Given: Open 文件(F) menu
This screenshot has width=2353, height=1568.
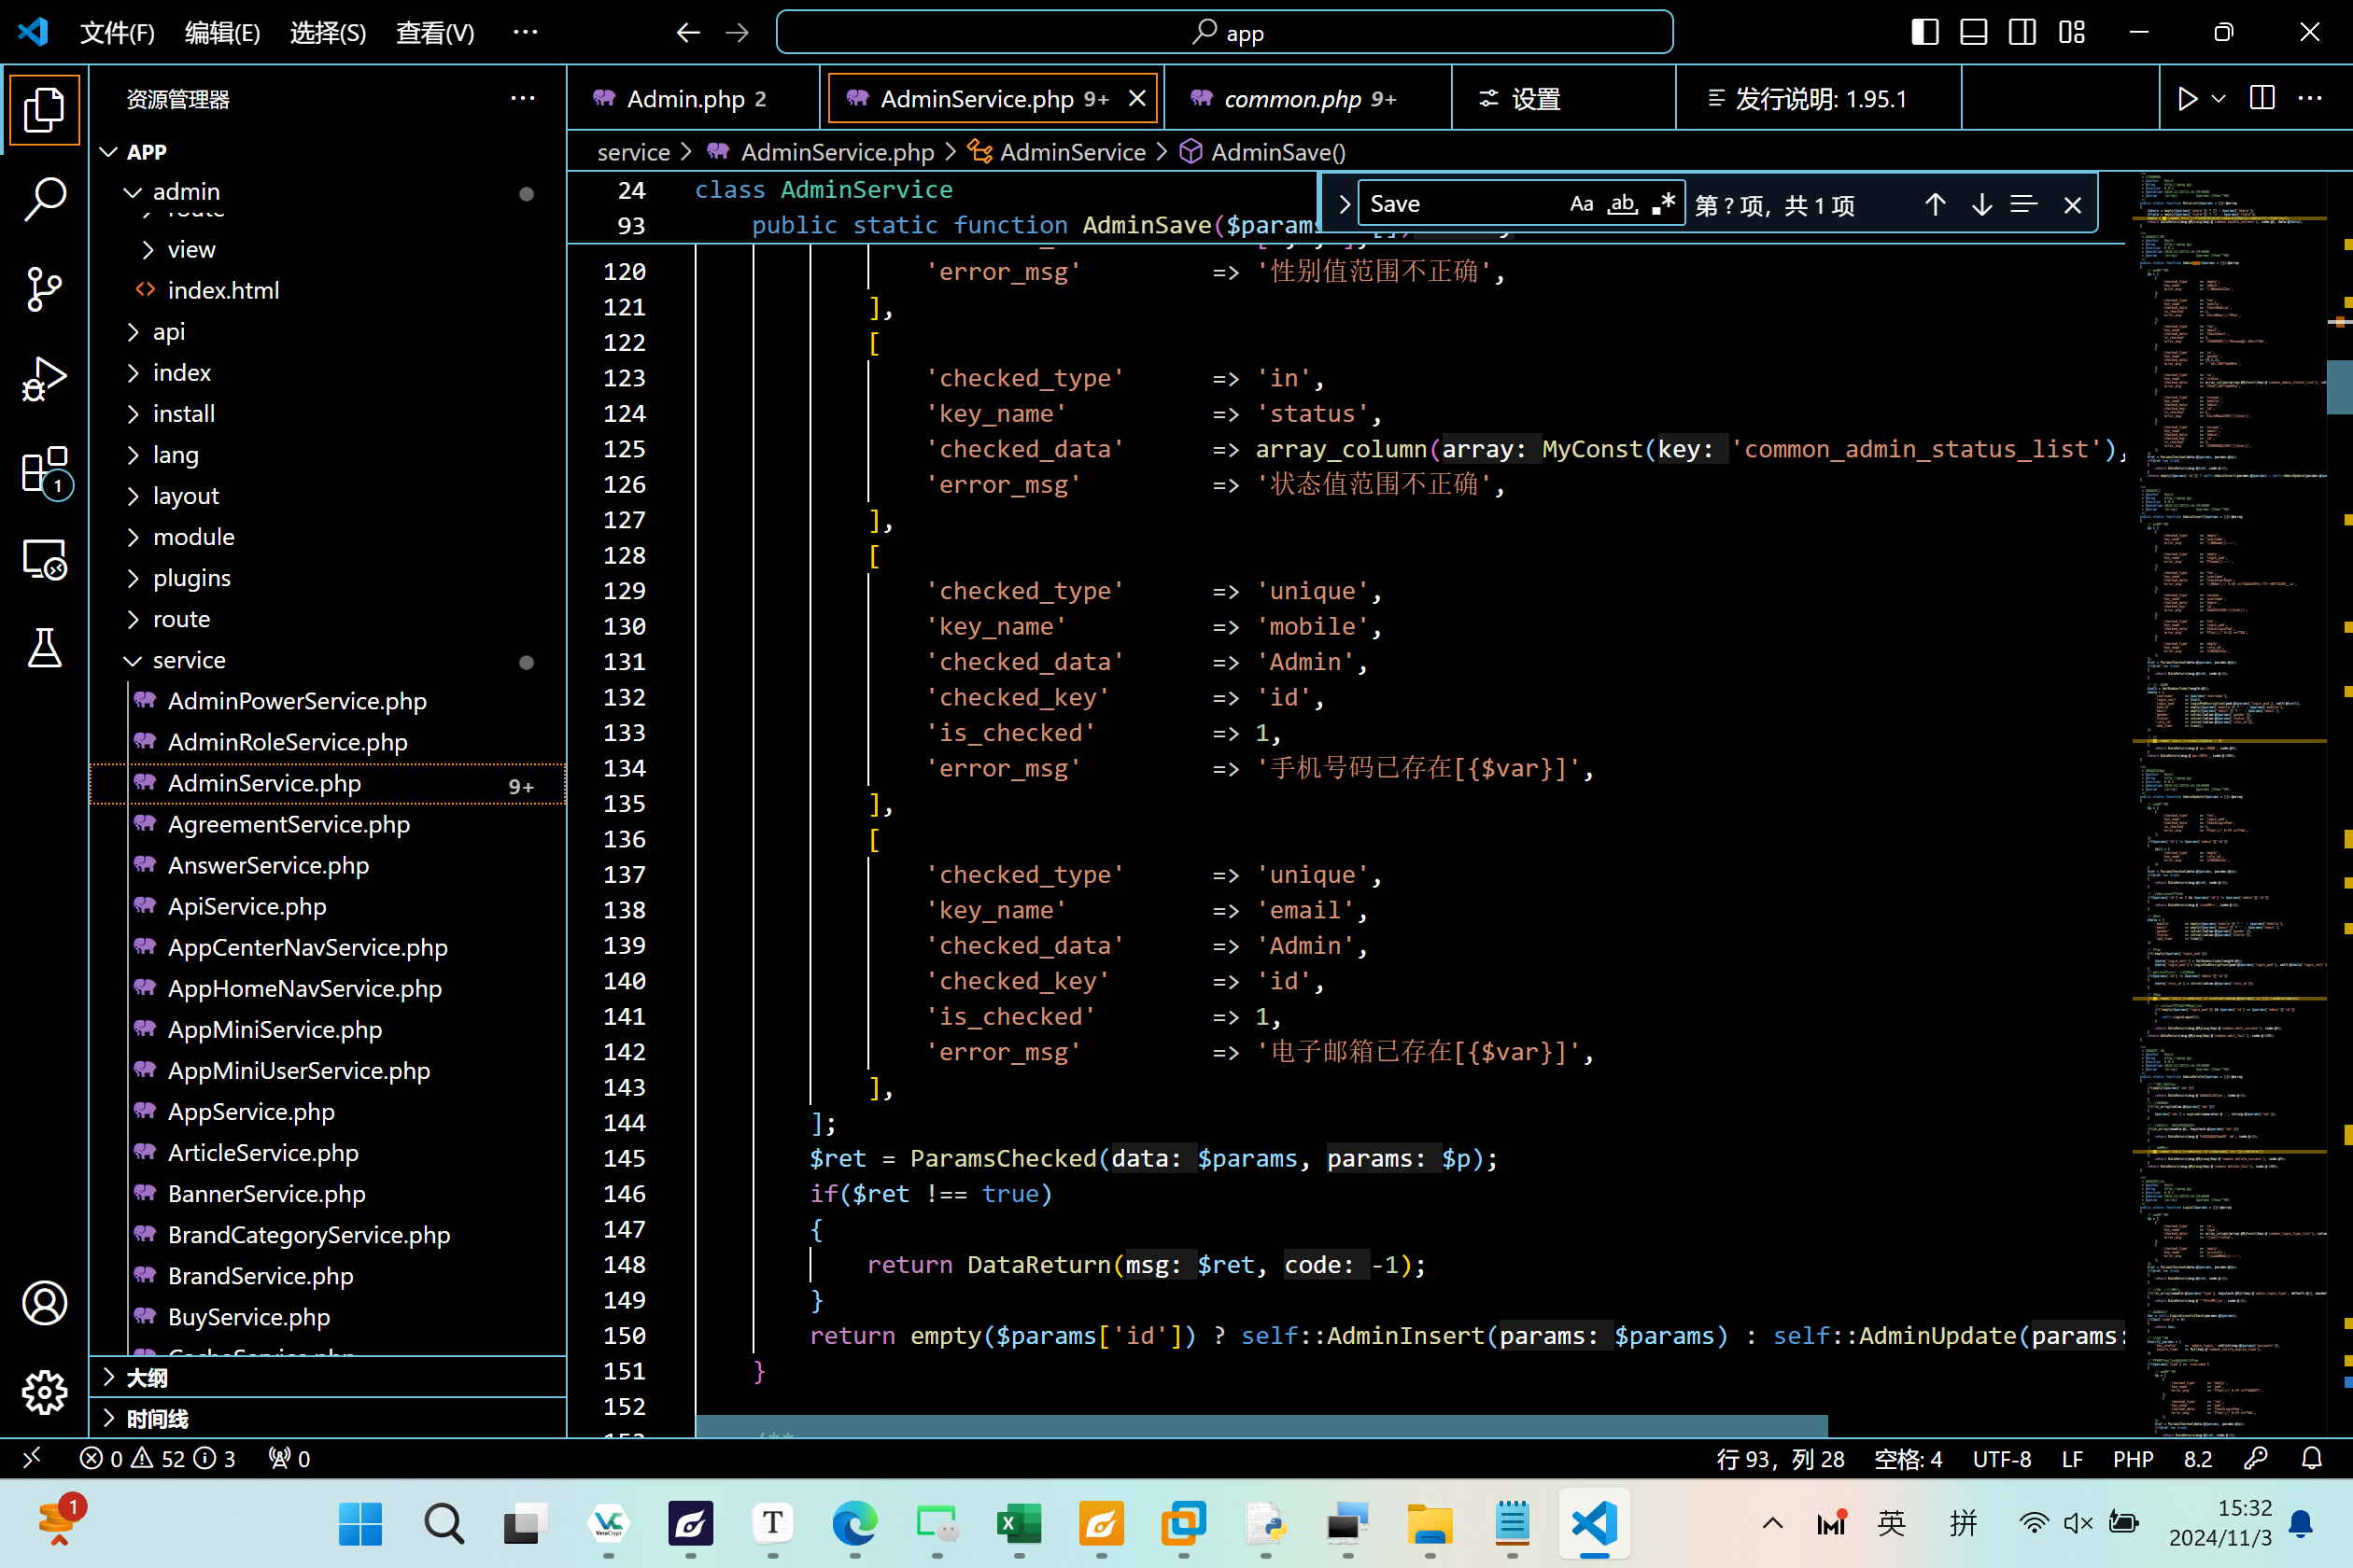Looking at the screenshot, I should click(x=117, y=33).
